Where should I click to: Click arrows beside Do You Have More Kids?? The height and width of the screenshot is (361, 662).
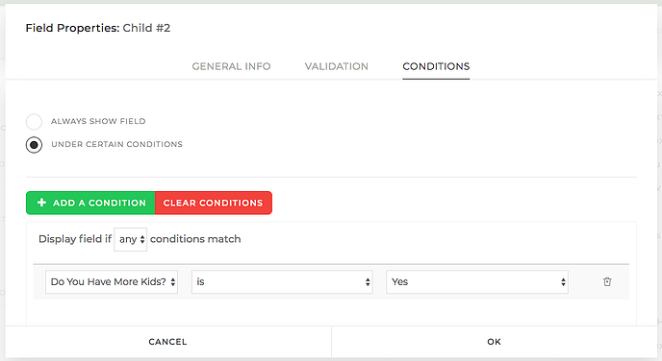pos(172,282)
